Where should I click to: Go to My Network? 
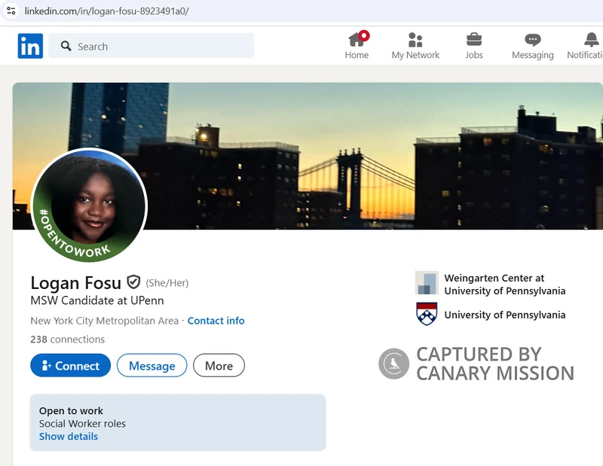click(x=415, y=45)
